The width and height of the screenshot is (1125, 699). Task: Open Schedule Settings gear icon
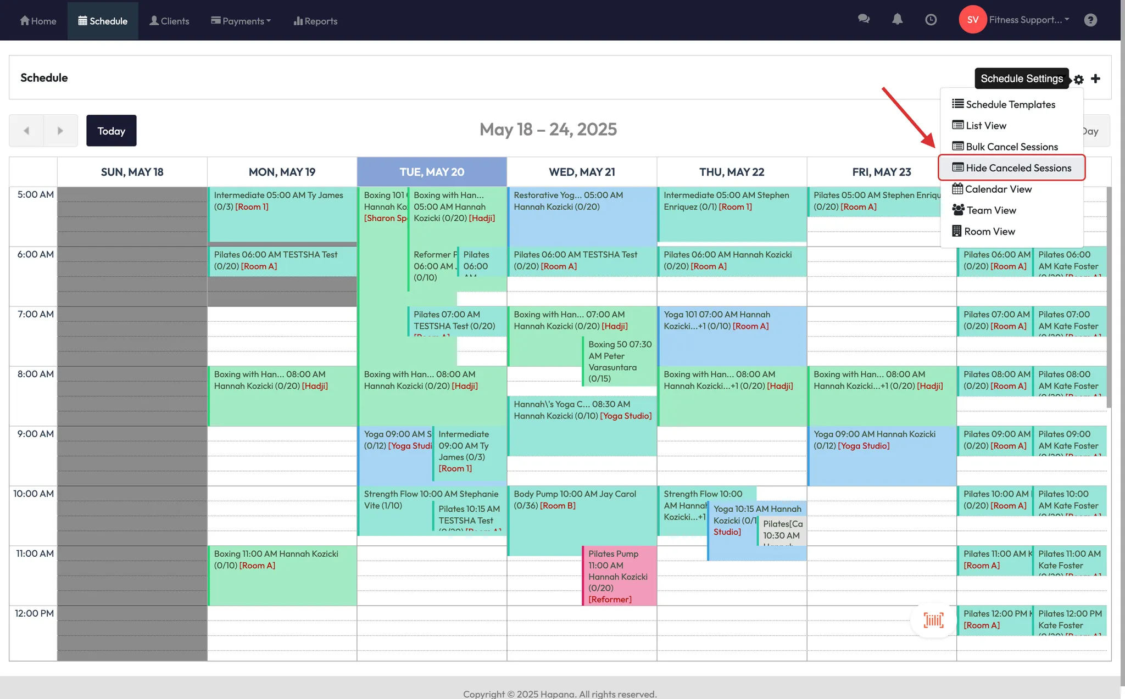[x=1079, y=80]
